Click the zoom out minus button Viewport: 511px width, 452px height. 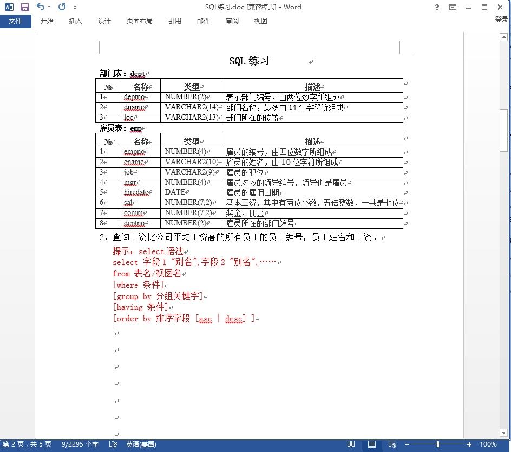pyautogui.click(x=407, y=444)
